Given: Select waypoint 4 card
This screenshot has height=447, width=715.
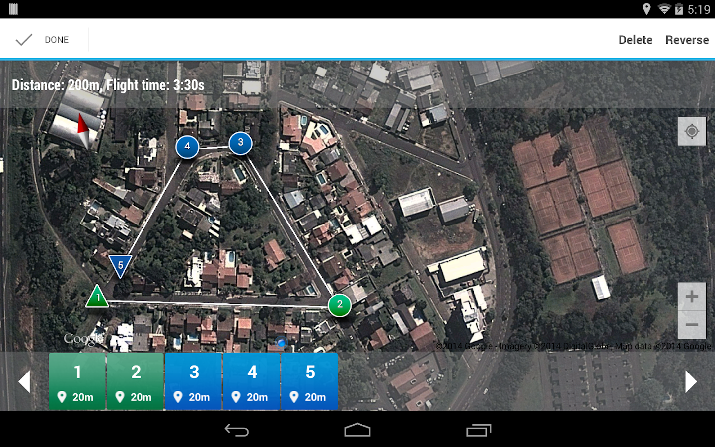Looking at the screenshot, I should pos(251,381).
